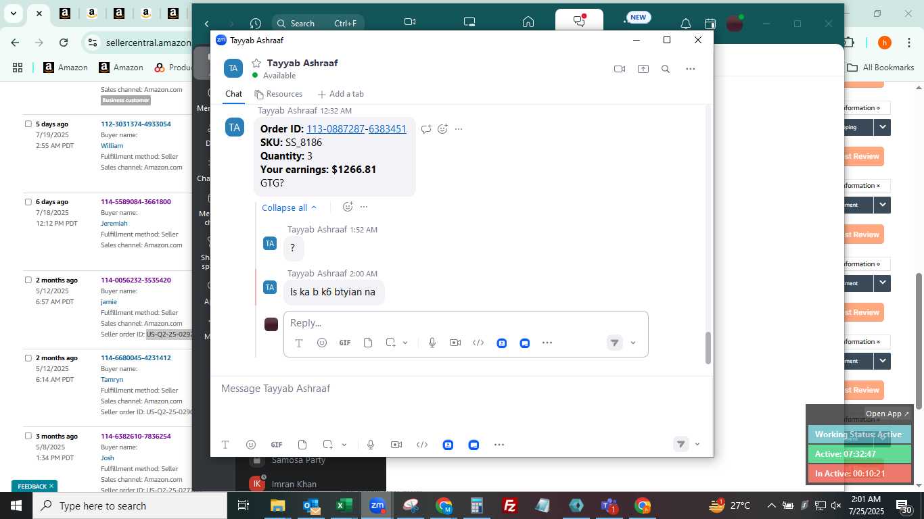Click Add a tab
The height and width of the screenshot is (519, 924).
341,94
